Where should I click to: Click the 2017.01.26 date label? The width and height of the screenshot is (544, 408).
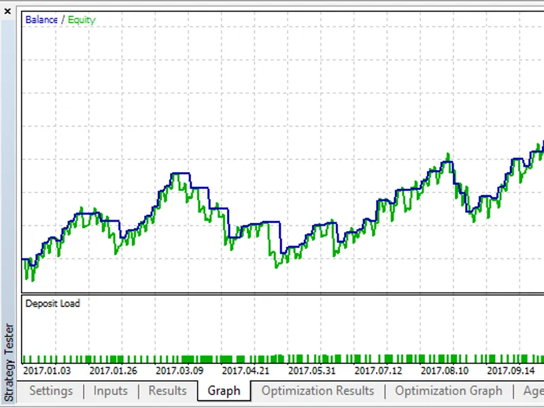113,371
